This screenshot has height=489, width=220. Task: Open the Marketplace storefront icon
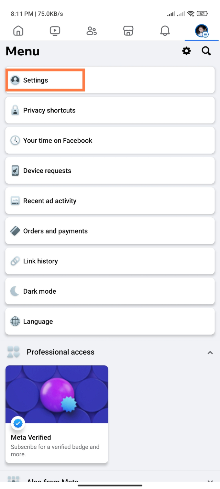(x=128, y=31)
